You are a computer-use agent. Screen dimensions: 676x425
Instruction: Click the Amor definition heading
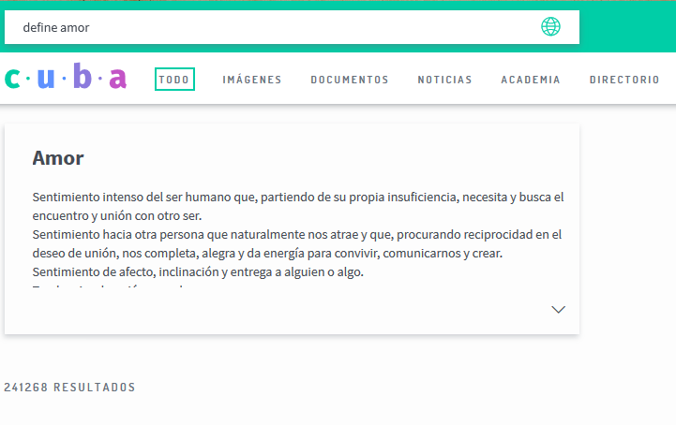(58, 158)
